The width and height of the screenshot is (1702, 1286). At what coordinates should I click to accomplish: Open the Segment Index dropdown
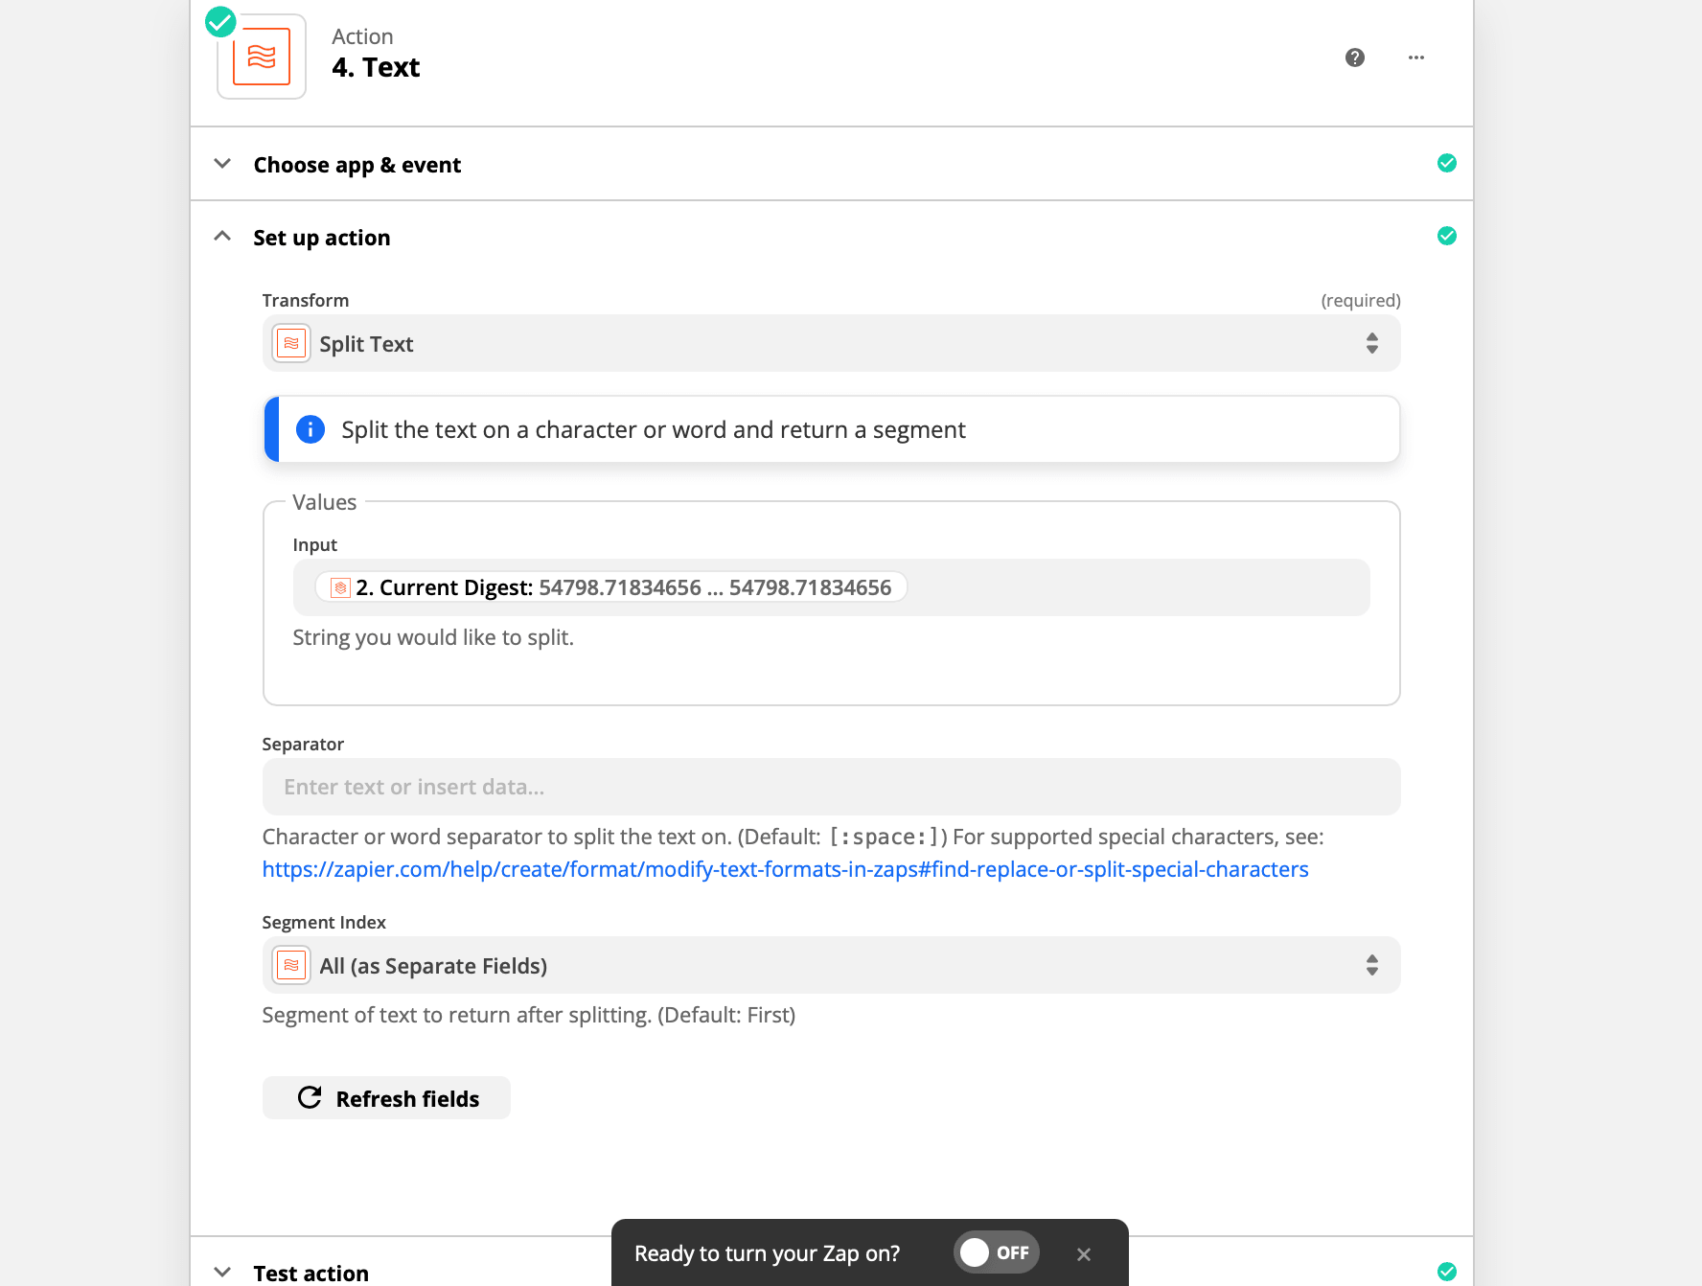(x=830, y=966)
